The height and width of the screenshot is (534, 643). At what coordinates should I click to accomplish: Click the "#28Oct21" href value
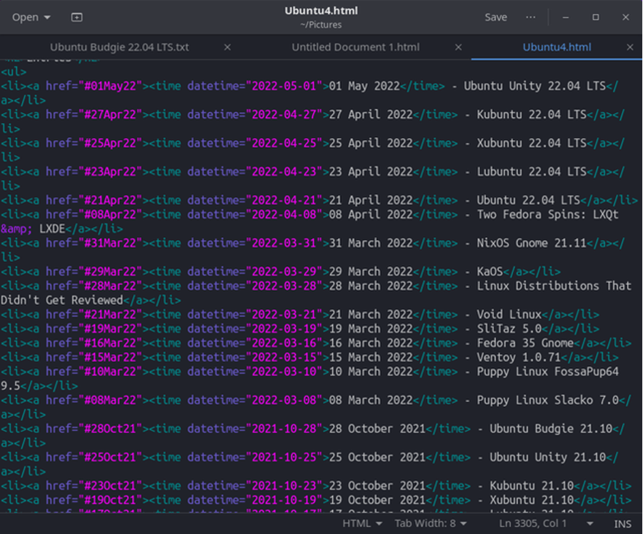110,428
